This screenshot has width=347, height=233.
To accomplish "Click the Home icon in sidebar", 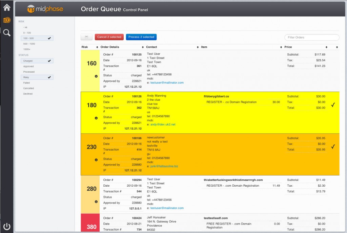I will pos(7,7).
